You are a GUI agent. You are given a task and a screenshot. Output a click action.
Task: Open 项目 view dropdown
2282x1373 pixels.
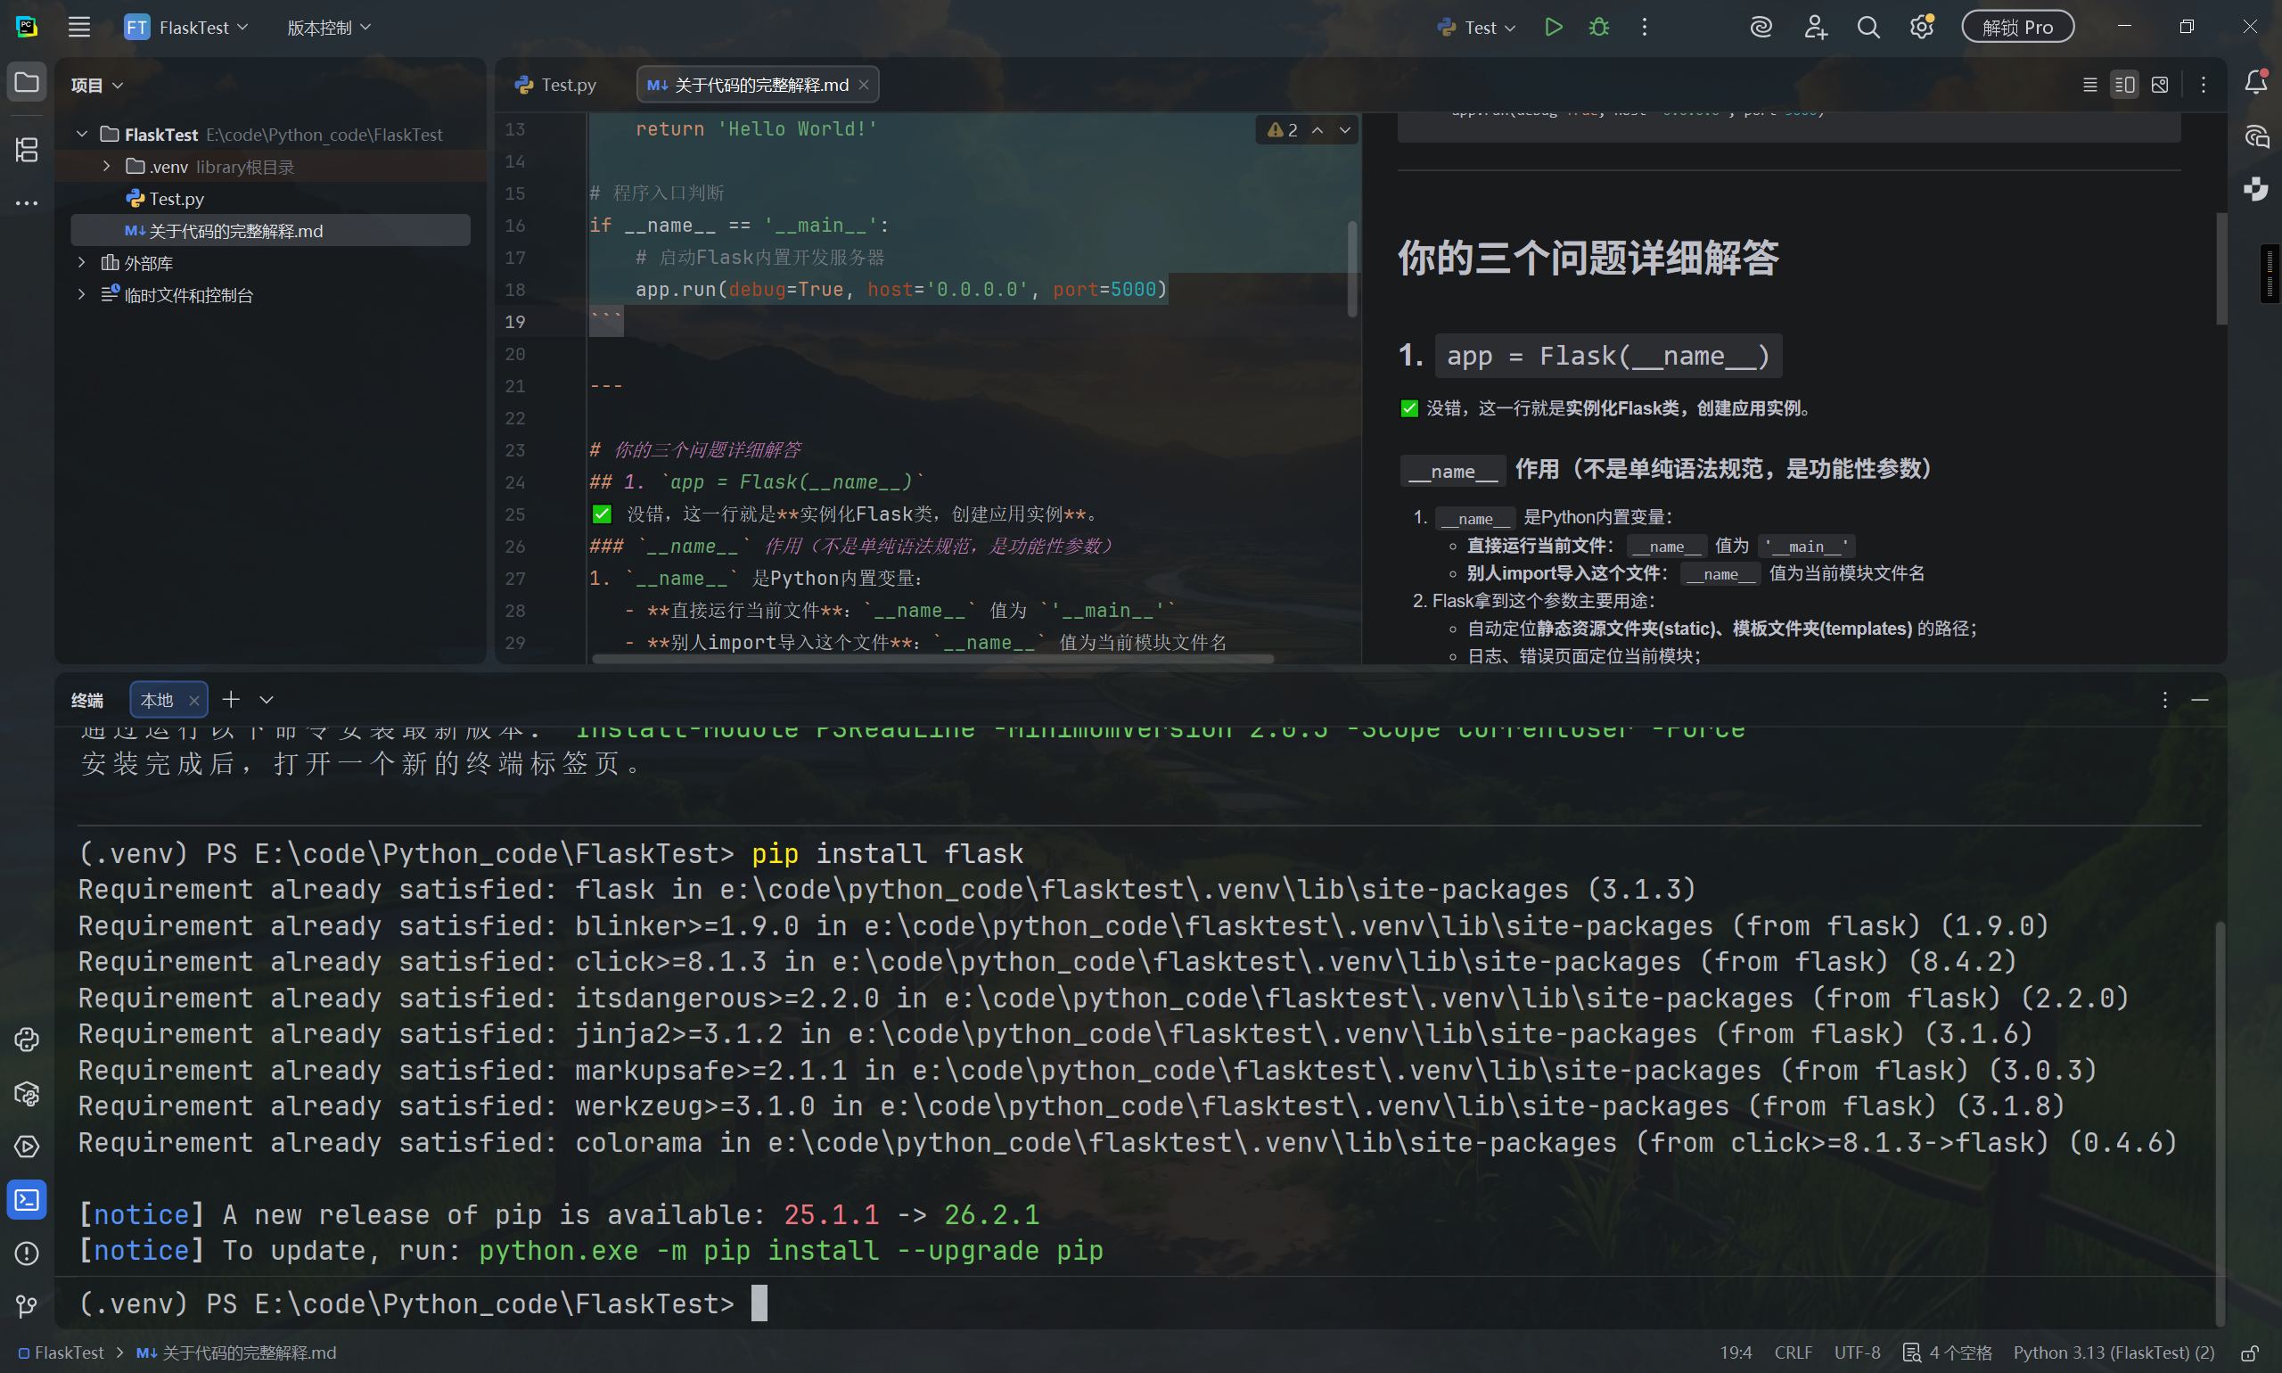coord(96,85)
